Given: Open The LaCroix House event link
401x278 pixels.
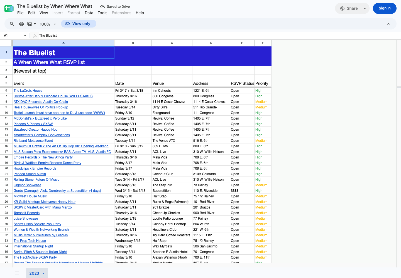Looking at the screenshot, I should click(28, 91).
